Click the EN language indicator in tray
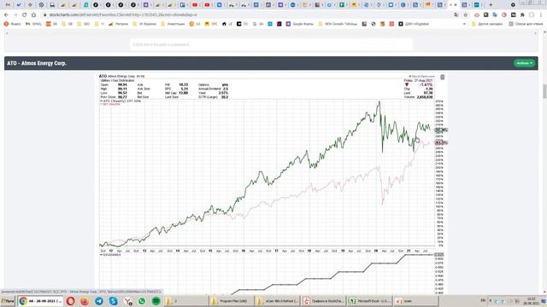This screenshot has width=547, height=307. coord(483,300)
